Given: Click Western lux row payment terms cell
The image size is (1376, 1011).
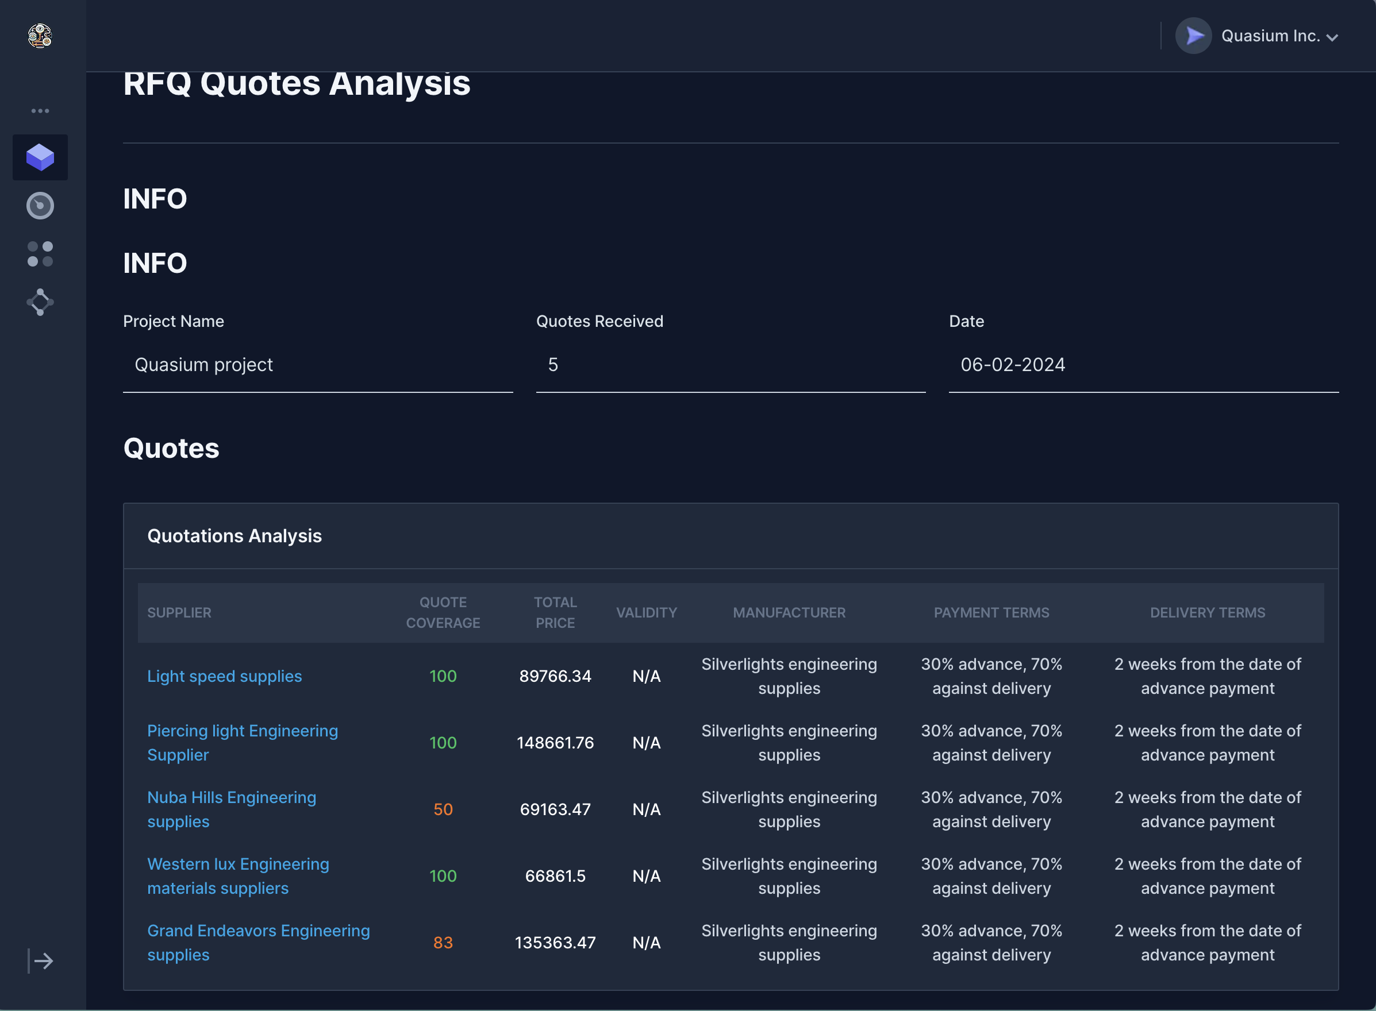Looking at the screenshot, I should 991,877.
